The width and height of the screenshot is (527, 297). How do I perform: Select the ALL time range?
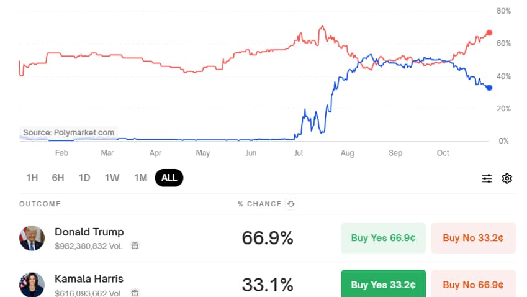click(169, 178)
